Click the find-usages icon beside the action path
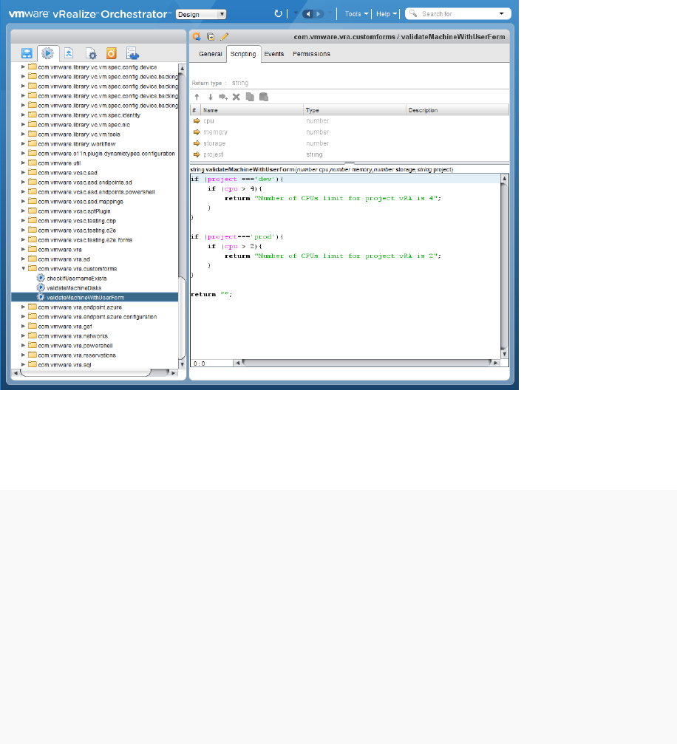The height and width of the screenshot is (744, 677). coord(197,36)
